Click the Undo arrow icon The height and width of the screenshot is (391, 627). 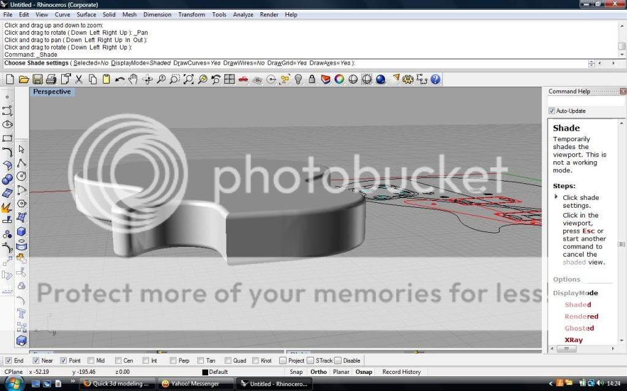click(x=119, y=79)
